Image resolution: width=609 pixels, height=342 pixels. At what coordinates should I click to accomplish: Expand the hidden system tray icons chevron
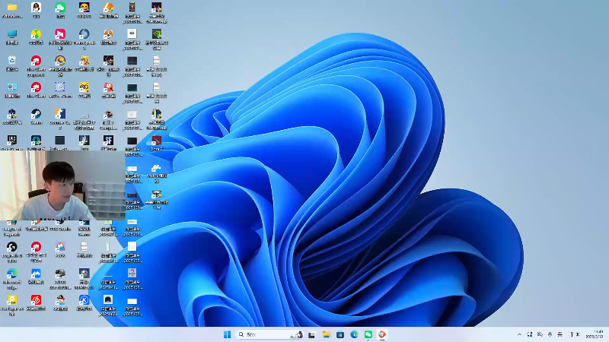tap(519, 334)
